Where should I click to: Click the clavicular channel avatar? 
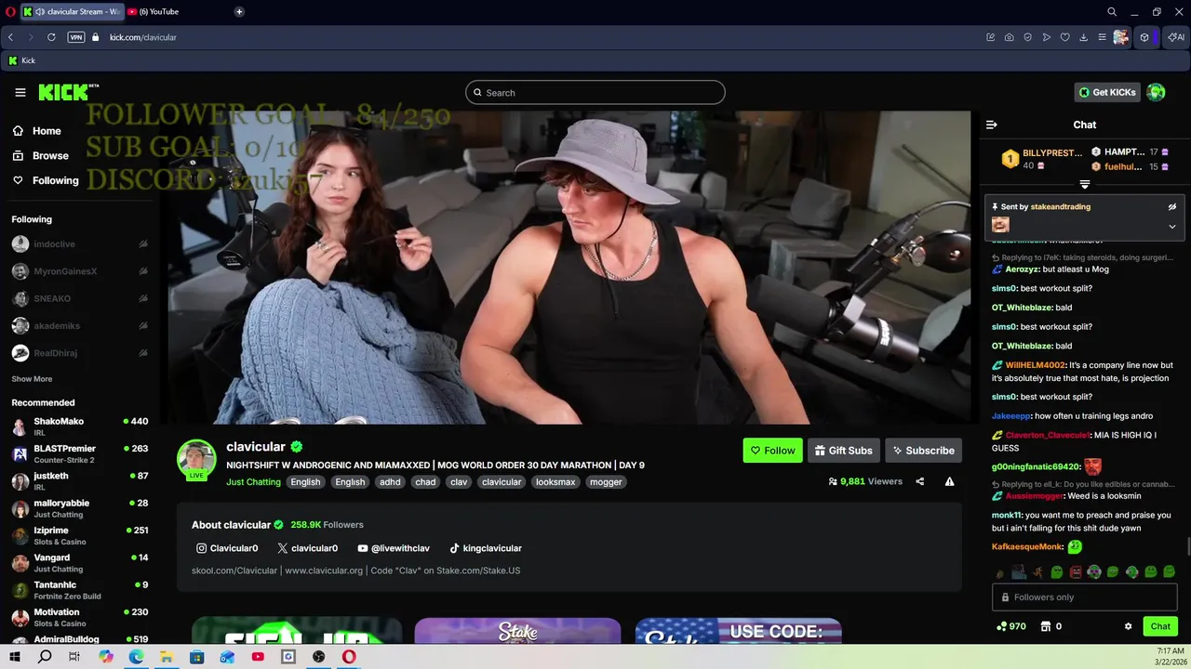coord(196,459)
